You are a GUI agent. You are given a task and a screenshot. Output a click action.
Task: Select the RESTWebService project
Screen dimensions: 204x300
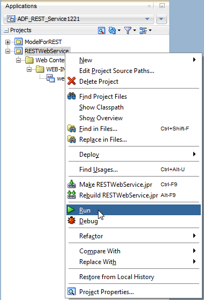[x=47, y=51]
